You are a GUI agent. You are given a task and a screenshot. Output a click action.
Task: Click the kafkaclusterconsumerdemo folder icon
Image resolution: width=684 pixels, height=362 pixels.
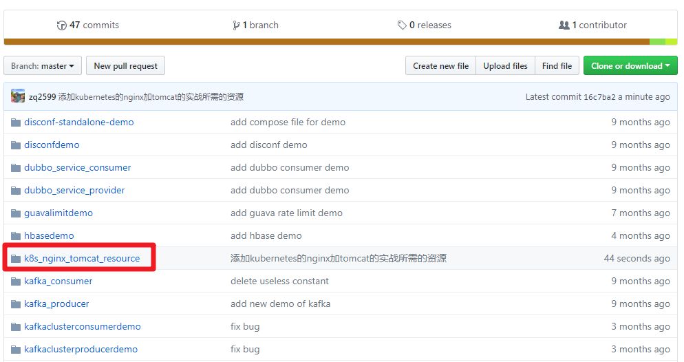16,327
